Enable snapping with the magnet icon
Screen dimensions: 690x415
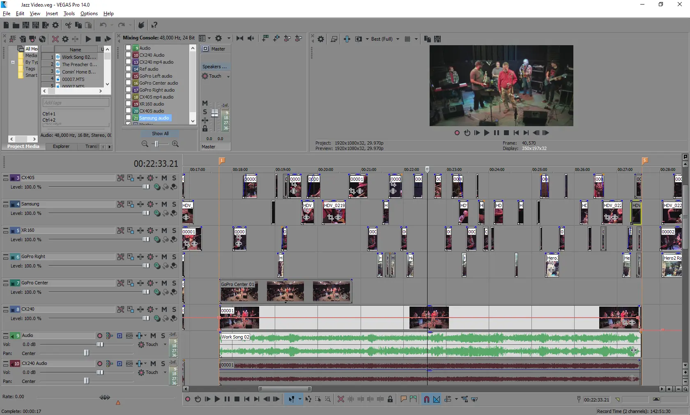pos(426,399)
